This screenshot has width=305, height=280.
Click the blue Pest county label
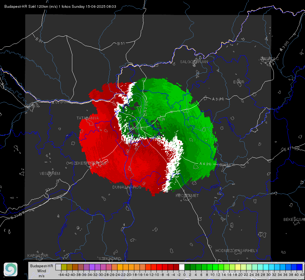pos(215,187)
